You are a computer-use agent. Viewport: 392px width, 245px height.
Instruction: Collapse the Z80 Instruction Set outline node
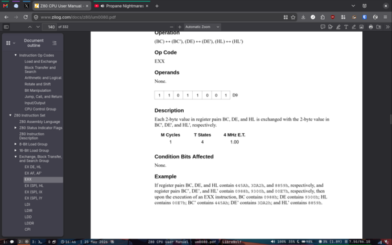pos(10,115)
